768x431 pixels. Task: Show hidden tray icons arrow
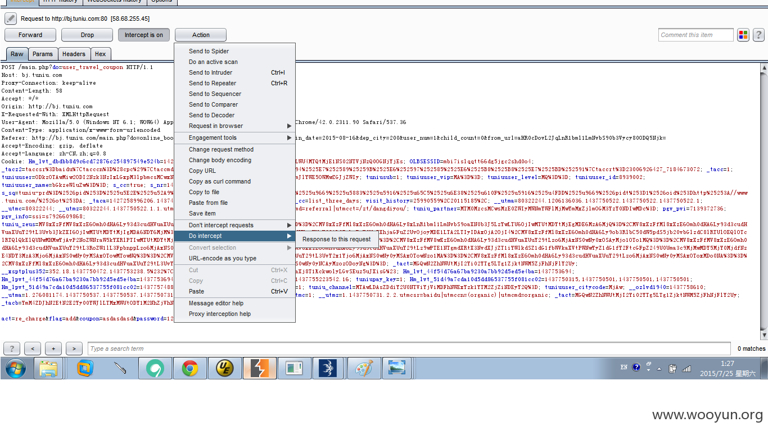(x=659, y=369)
